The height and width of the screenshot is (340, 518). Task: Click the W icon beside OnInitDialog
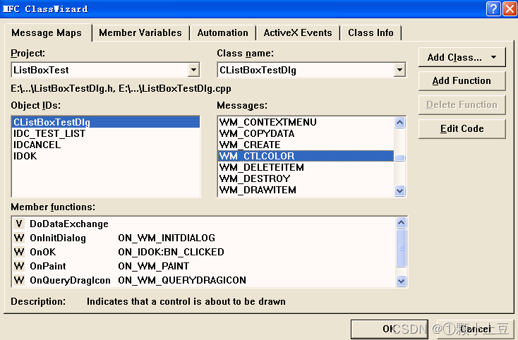click(19, 238)
